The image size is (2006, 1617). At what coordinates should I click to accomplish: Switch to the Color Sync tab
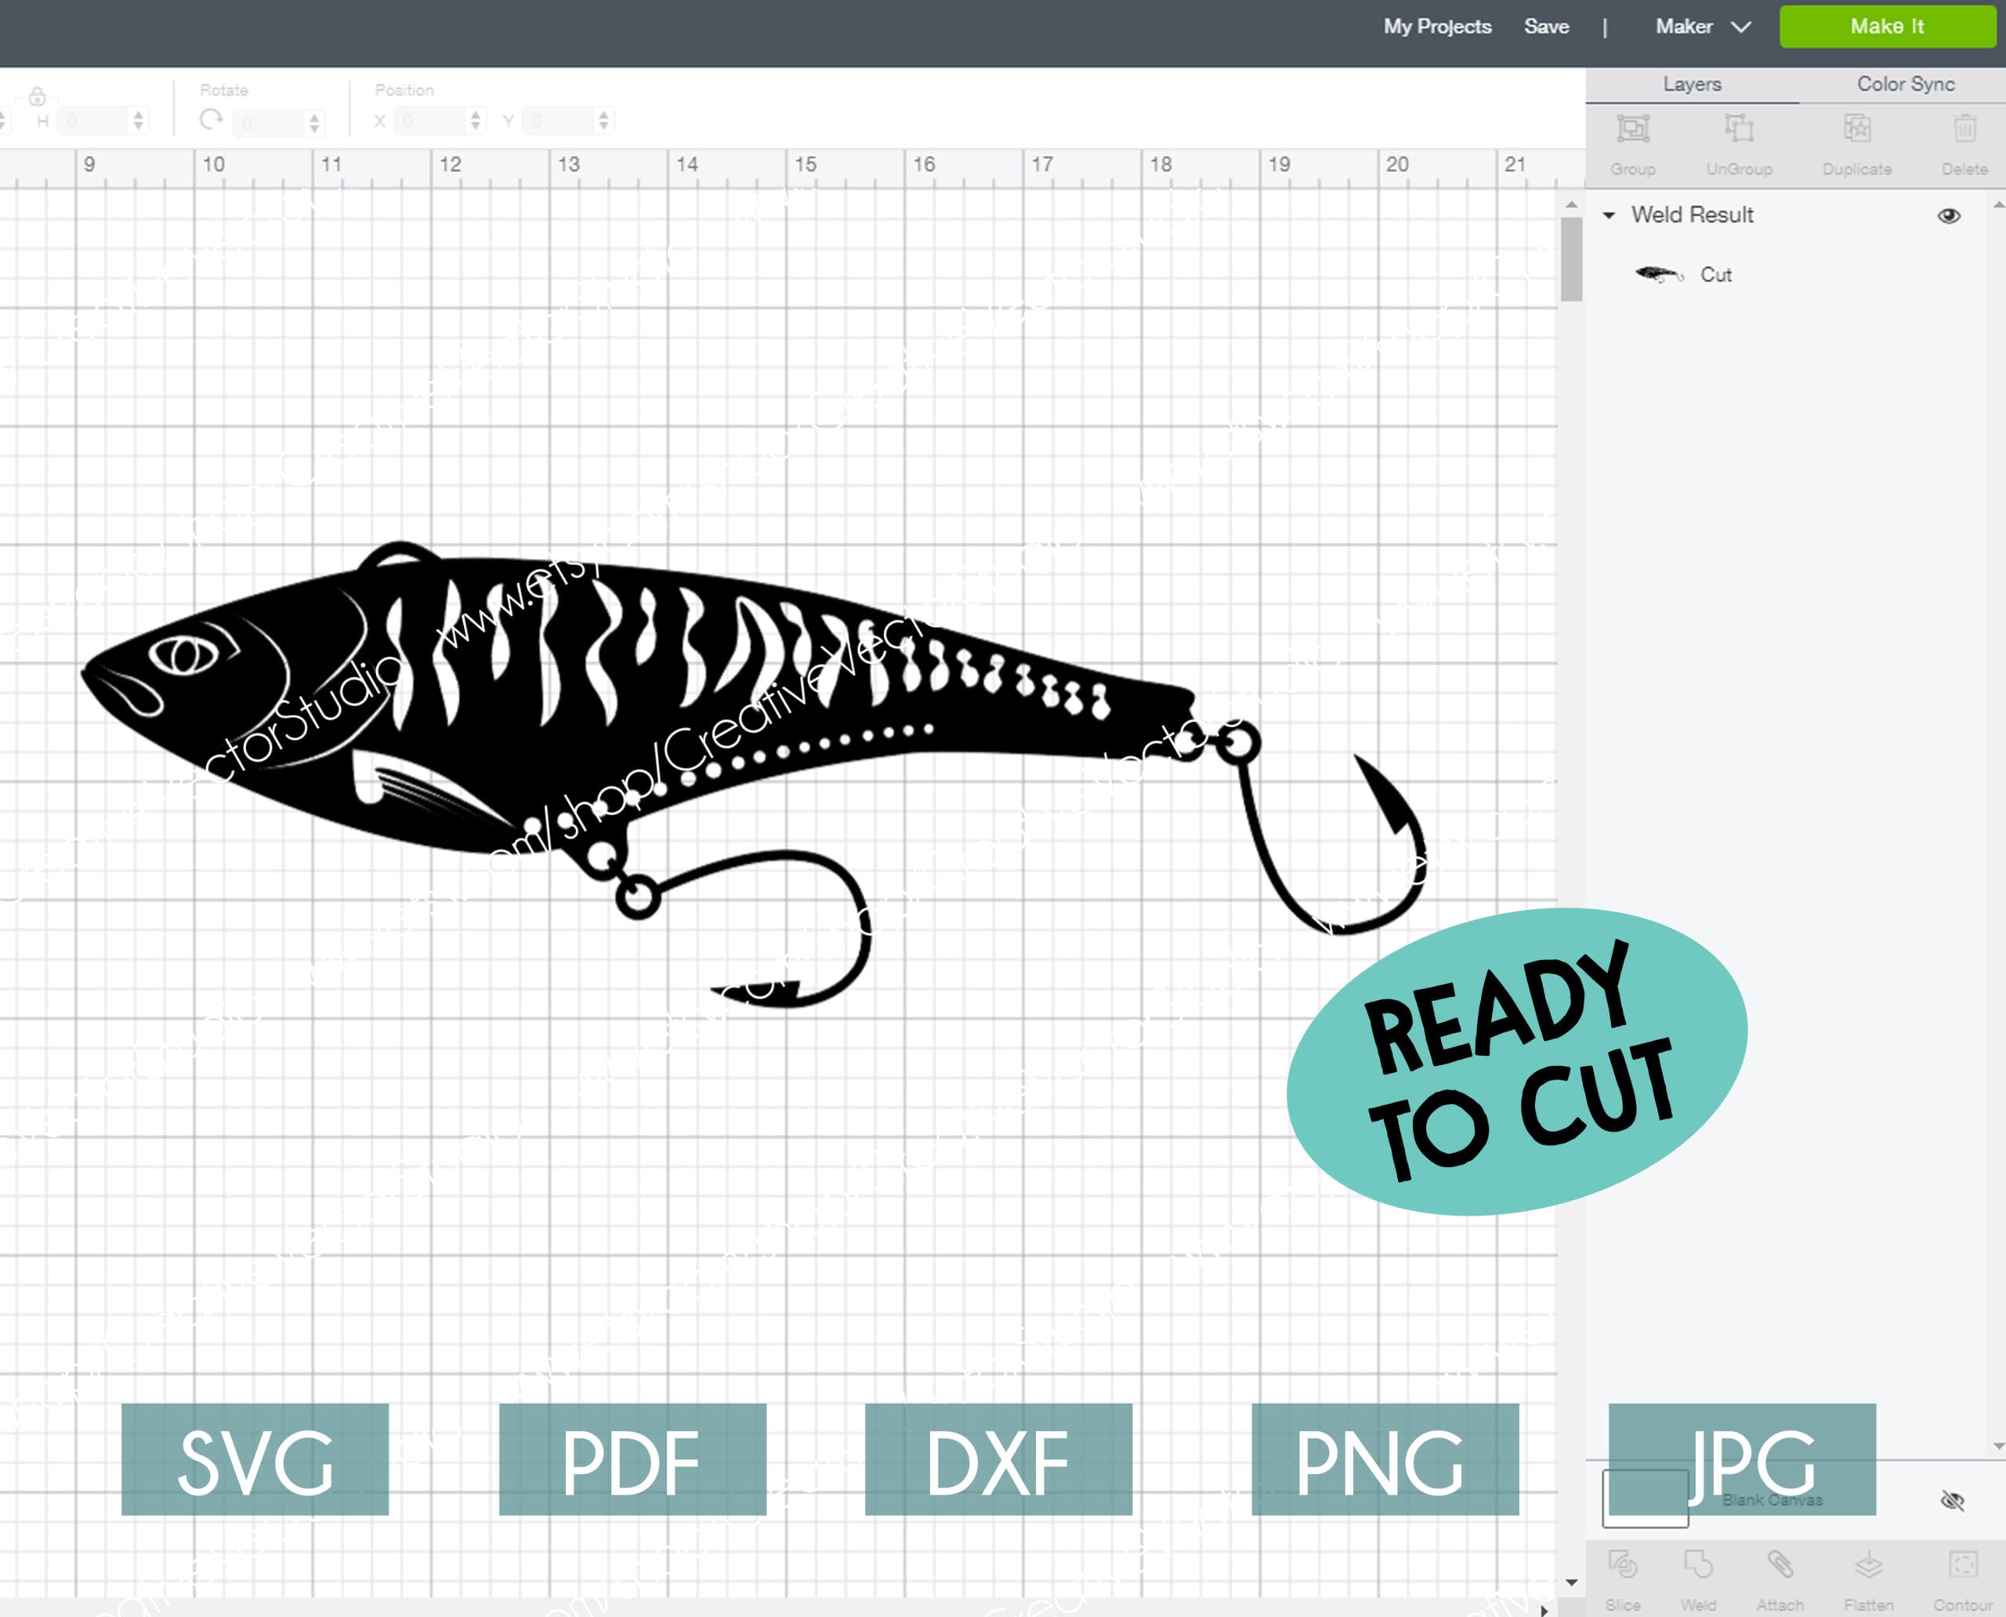coord(1906,84)
